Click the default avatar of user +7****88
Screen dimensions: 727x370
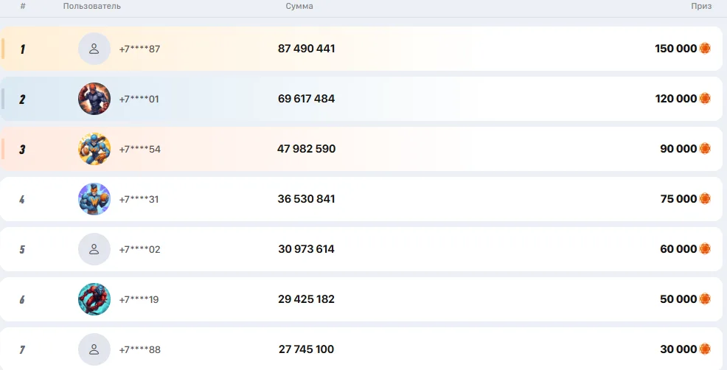click(x=94, y=349)
